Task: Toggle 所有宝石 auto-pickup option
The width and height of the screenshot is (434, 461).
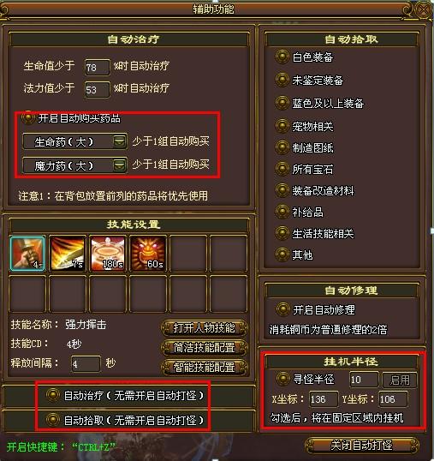Action: [282, 169]
